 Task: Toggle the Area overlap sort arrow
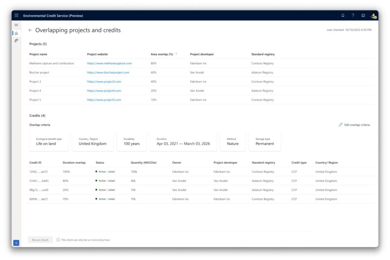[x=176, y=54]
